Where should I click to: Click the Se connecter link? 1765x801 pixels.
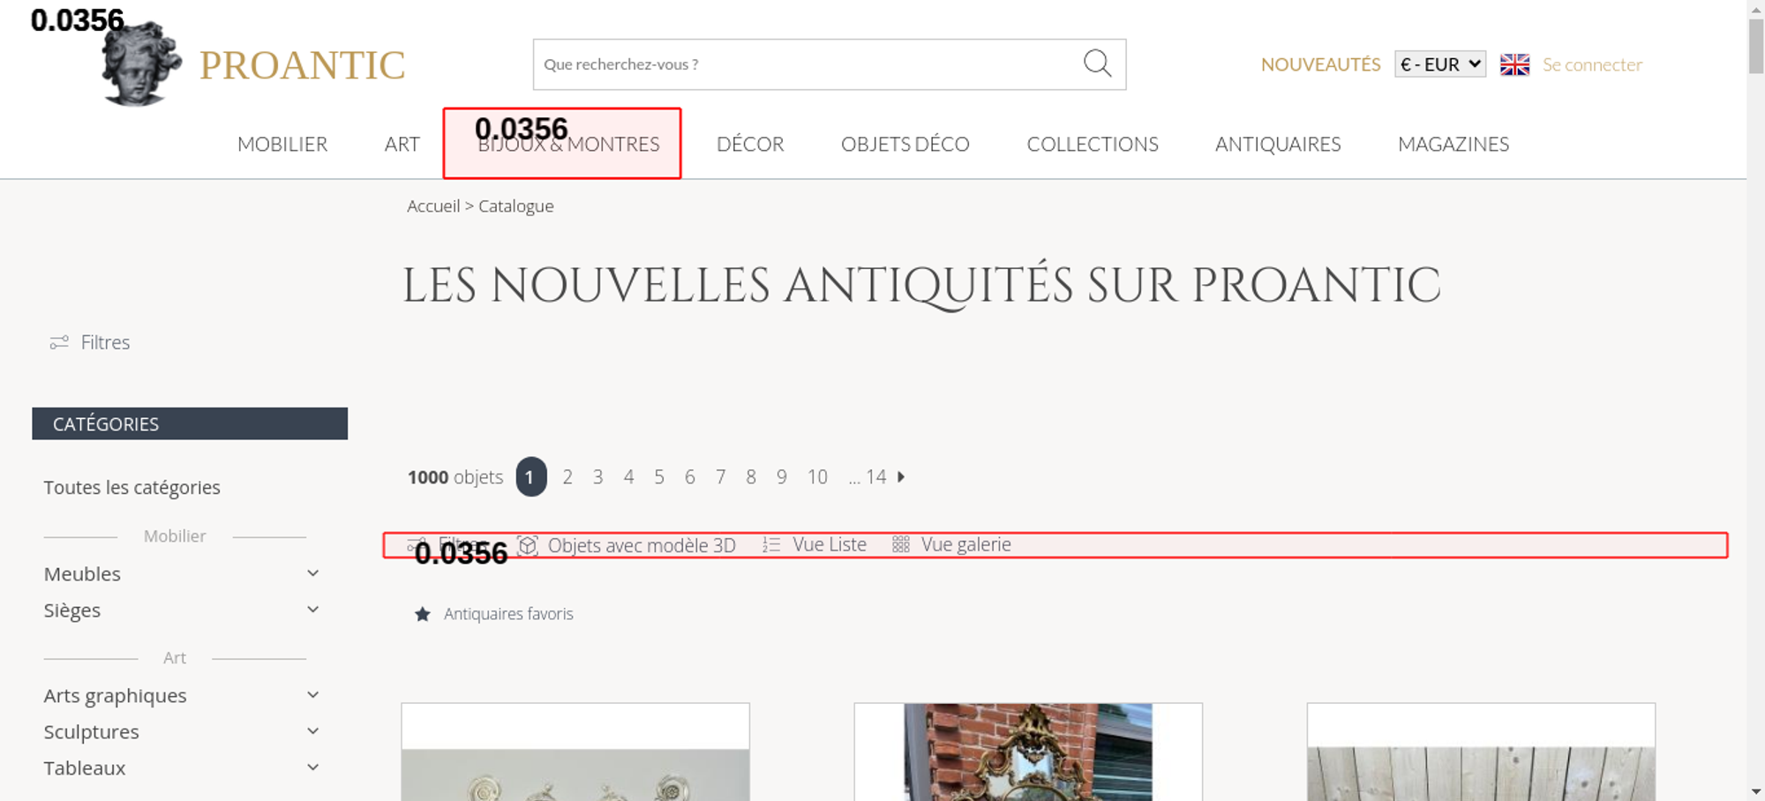1592,64
